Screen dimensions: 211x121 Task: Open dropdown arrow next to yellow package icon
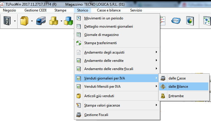click(31, 21)
